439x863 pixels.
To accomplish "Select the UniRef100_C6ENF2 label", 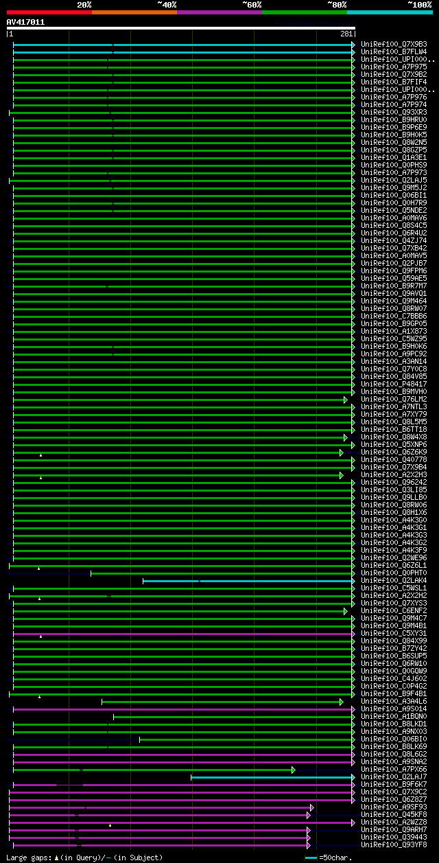I will point(394,611).
